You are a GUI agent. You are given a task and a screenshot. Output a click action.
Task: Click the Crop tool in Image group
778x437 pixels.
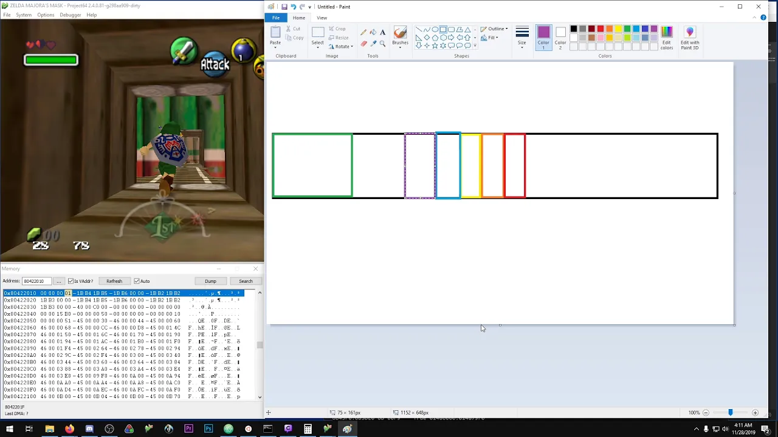point(337,29)
